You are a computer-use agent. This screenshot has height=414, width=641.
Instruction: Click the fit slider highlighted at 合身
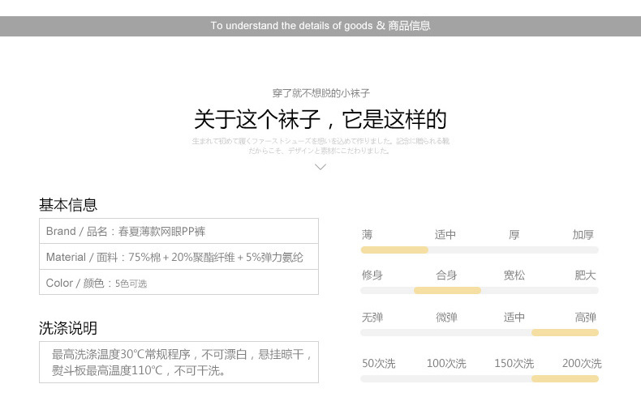pos(480,291)
